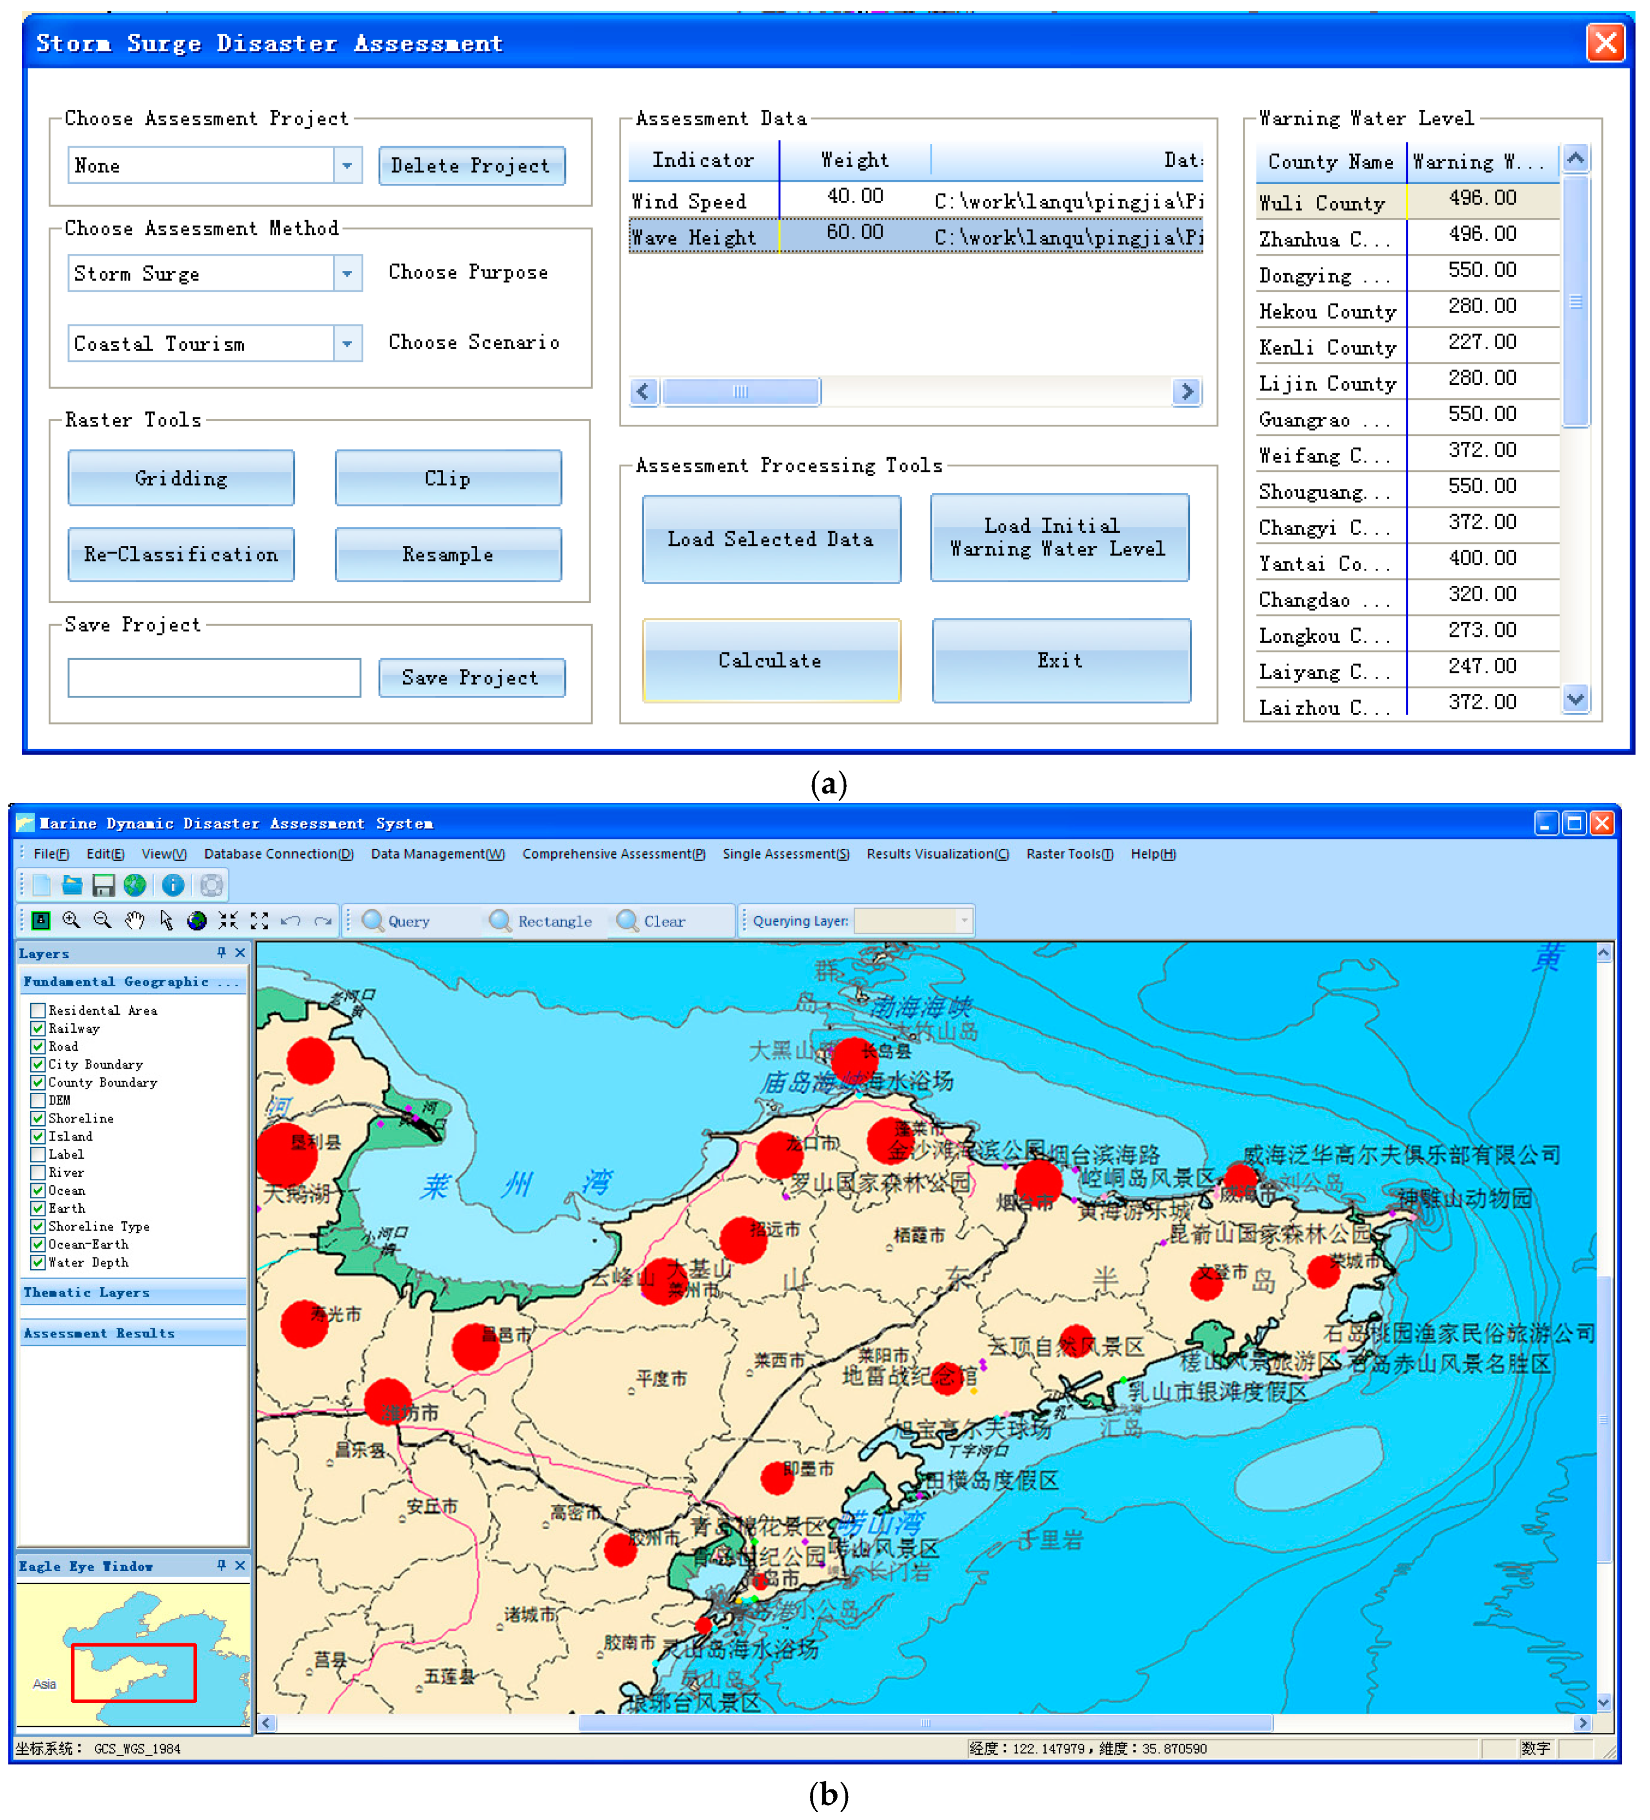Click the zoom in magnifier tool
This screenshot has width=1650, height=1820.
tap(72, 920)
